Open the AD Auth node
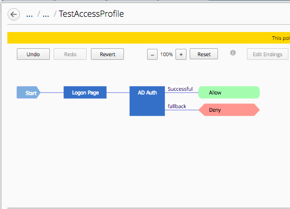290x209 pixels. [x=147, y=101]
